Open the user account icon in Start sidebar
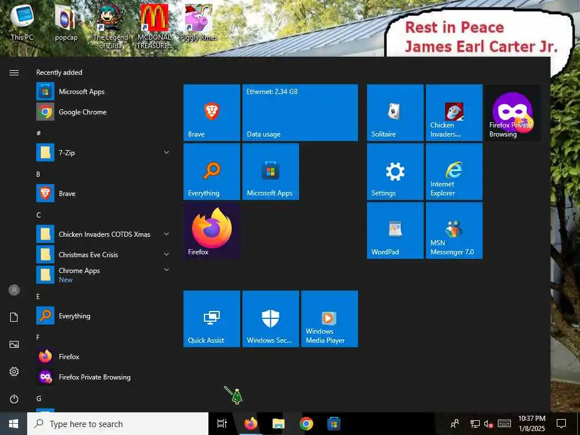The height and width of the screenshot is (435, 580). [14, 290]
